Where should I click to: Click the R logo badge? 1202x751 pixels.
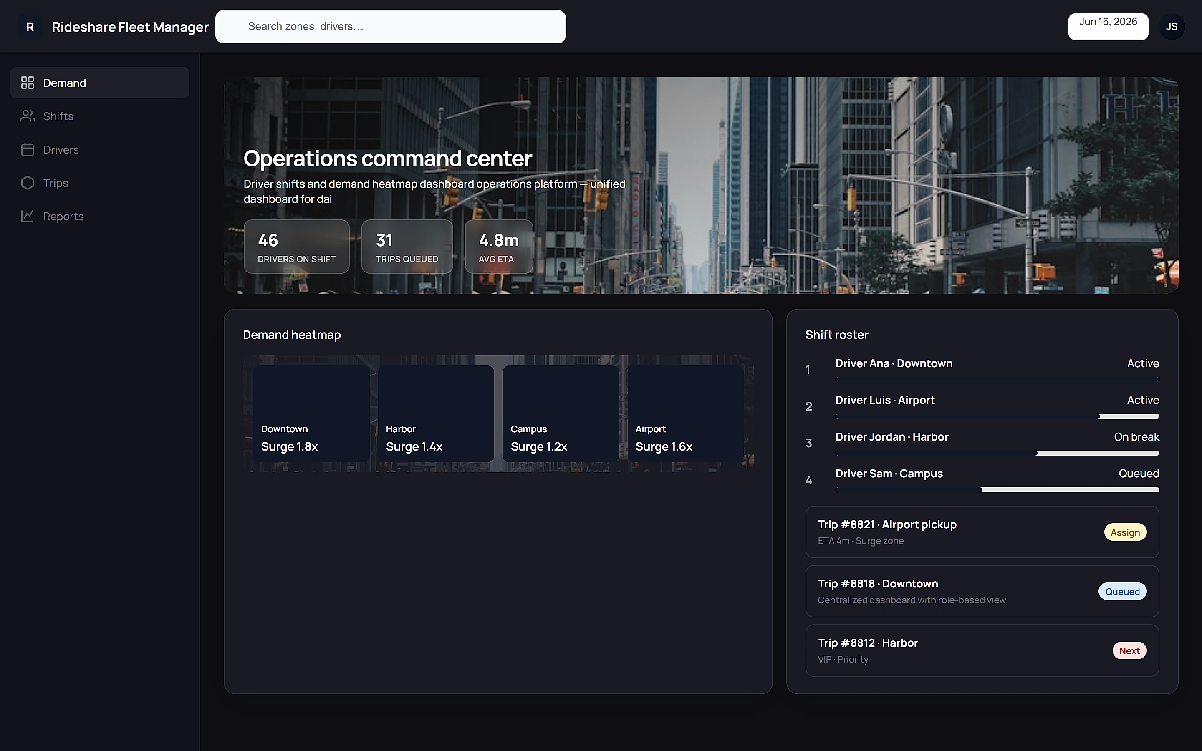(x=30, y=27)
